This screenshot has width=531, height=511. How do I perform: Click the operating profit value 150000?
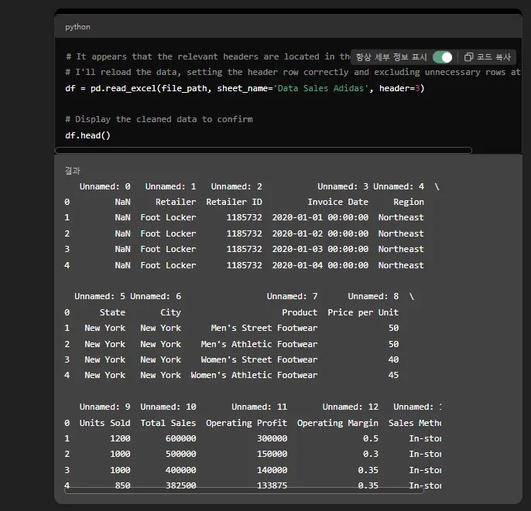point(272,455)
